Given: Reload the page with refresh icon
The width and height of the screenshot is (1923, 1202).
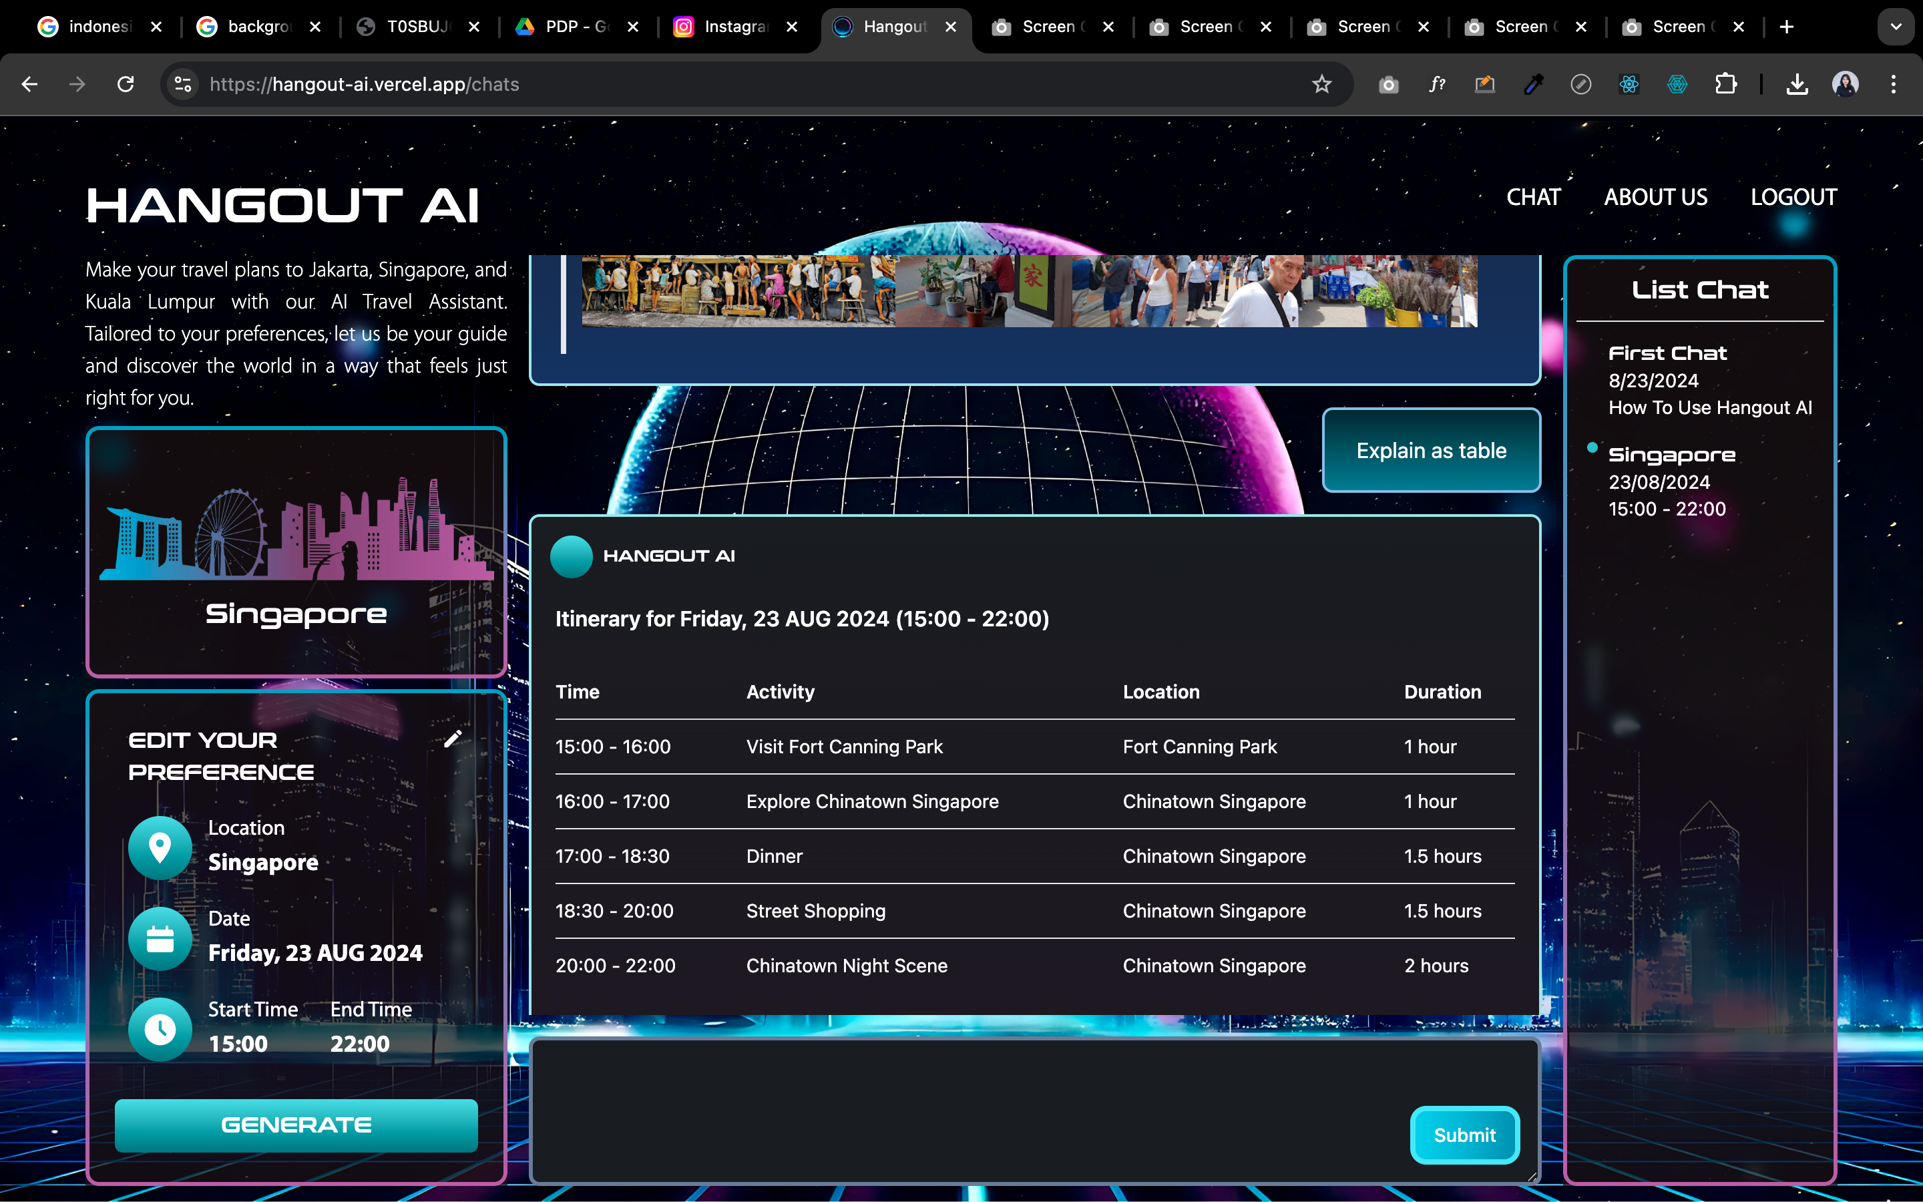Looking at the screenshot, I should [126, 84].
